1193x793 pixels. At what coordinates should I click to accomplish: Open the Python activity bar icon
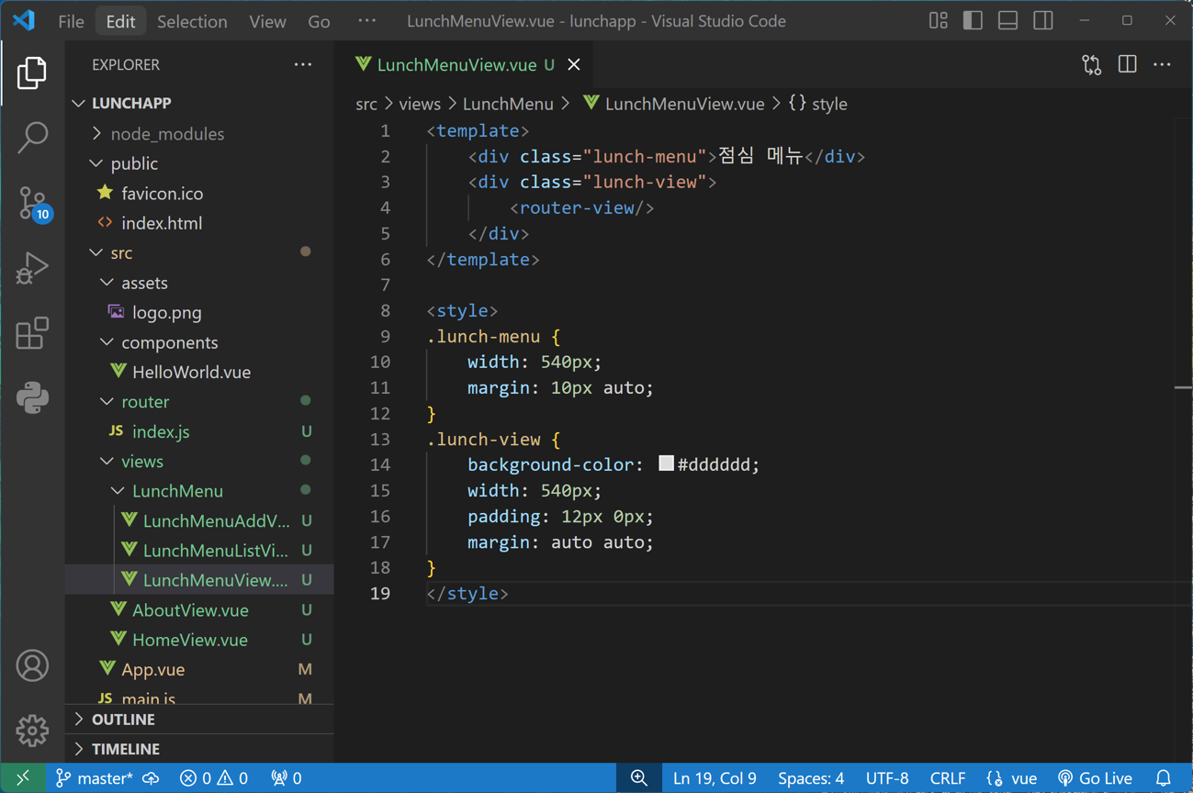coord(32,398)
